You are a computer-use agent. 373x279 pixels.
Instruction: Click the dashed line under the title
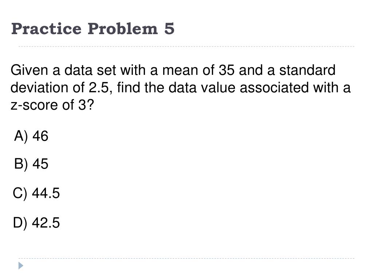[x=186, y=46]
